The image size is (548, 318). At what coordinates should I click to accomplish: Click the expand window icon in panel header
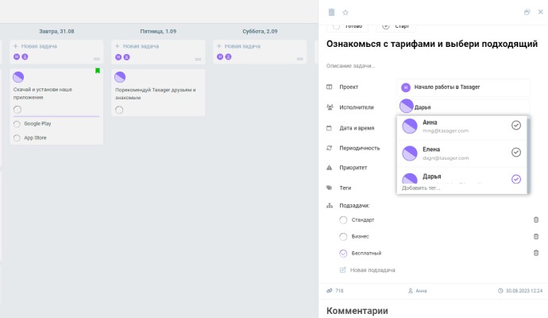coord(527,12)
